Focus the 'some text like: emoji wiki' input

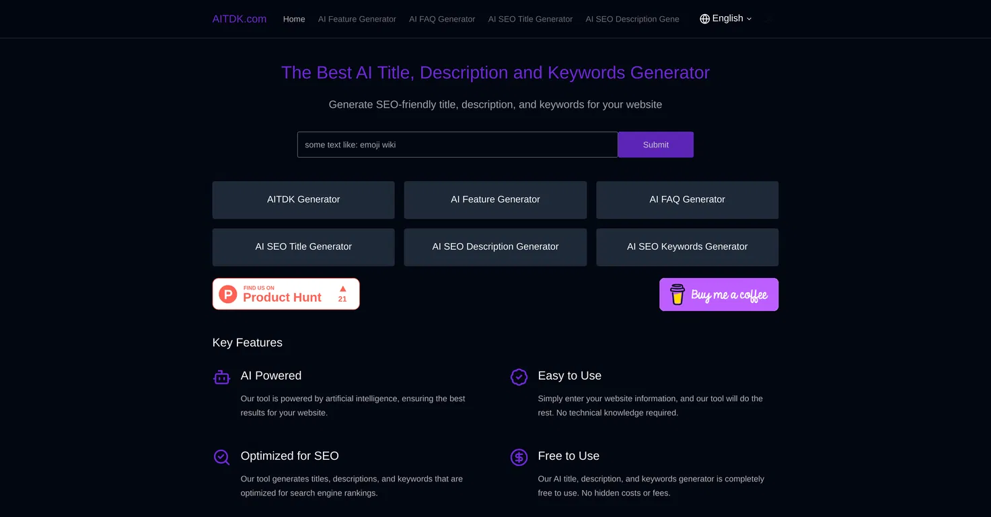(x=457, y=145)
